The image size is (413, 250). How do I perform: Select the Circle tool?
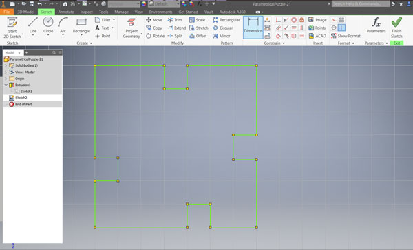pos(48,25)
